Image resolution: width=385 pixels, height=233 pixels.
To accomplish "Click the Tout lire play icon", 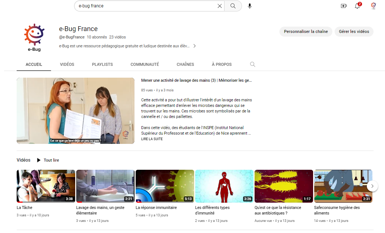I will point(39,160).
